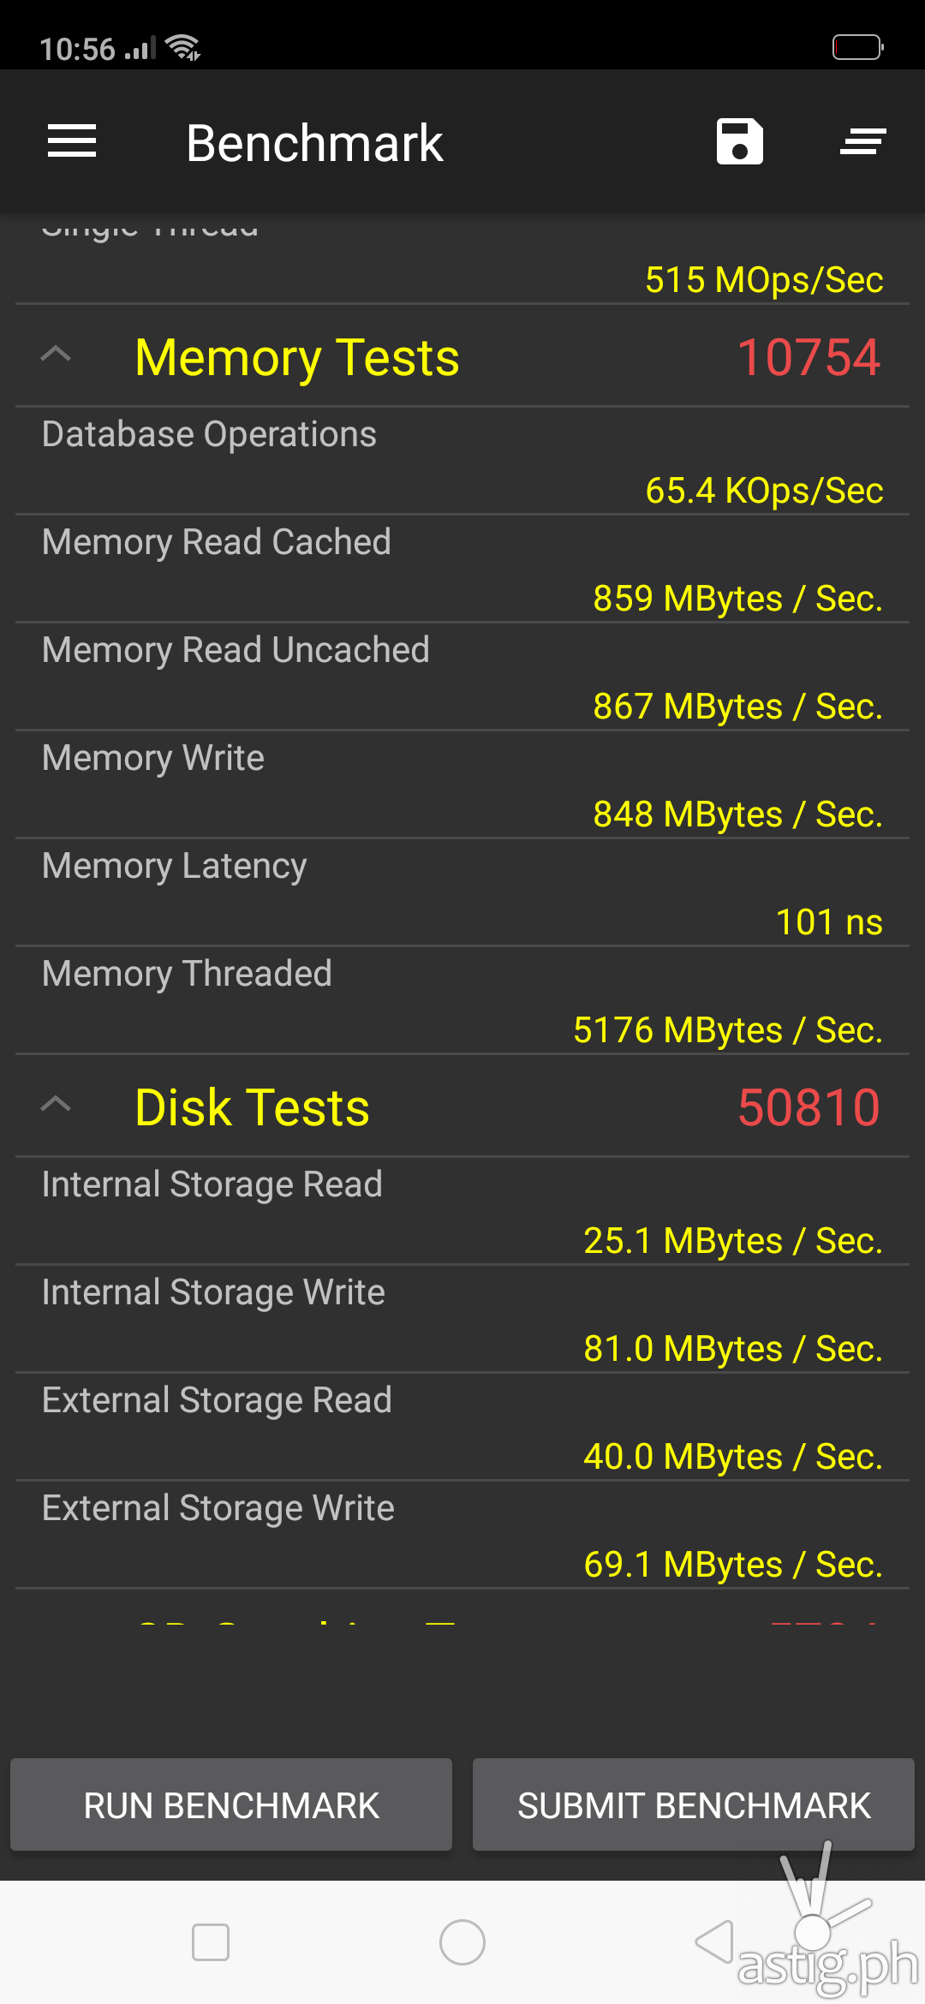Image resolution: width=925 pixels, height=2004 pixels.
Task: Open the hamburger navigation menu
Action: 72,141
